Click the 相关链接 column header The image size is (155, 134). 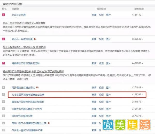tap(101, 9)
